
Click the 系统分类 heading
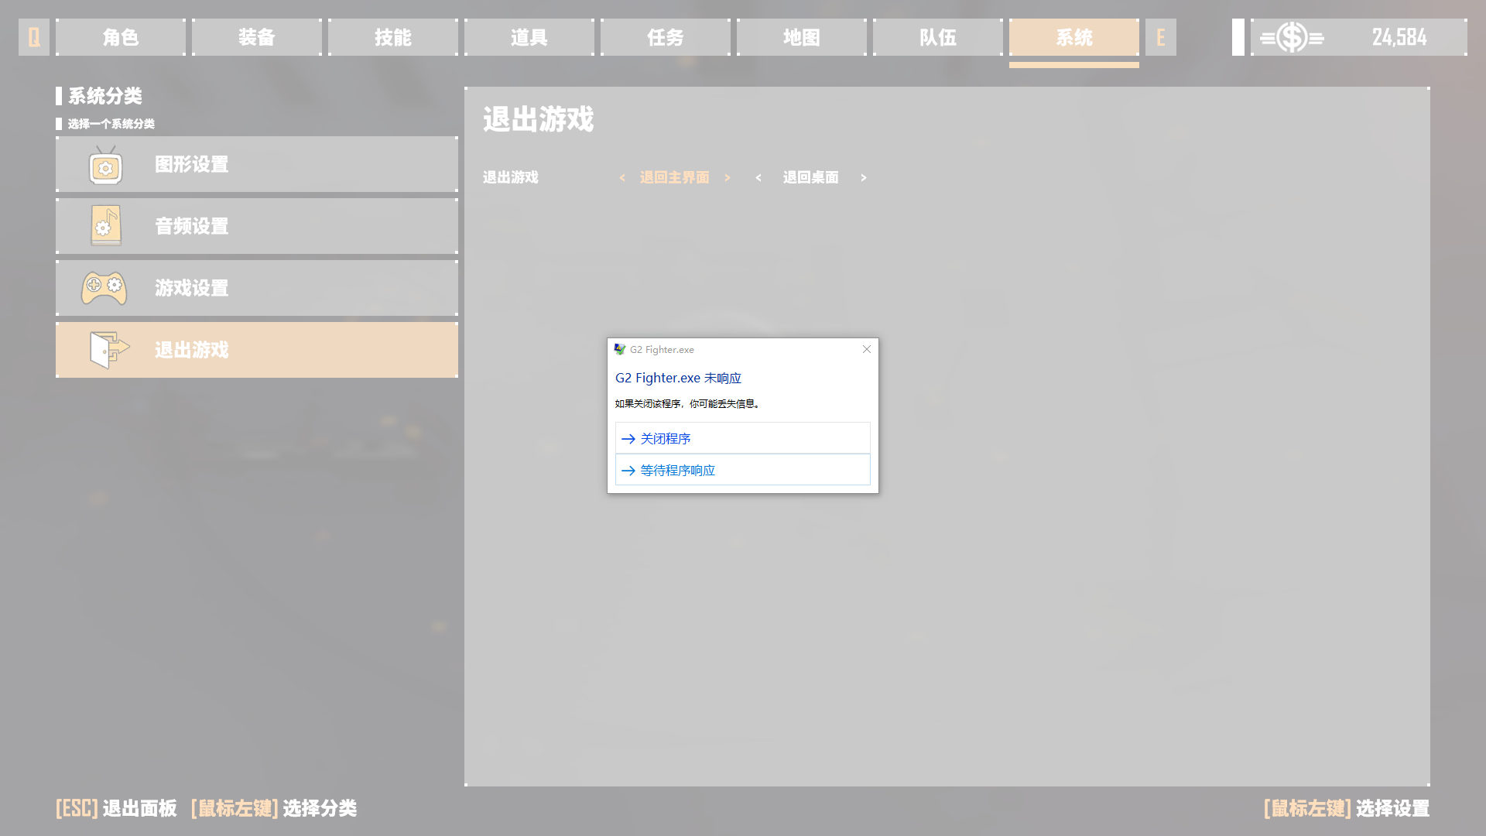point(105,96)
